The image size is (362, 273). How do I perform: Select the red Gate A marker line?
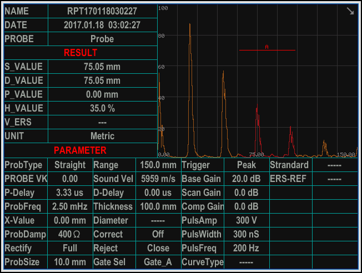click(267, 50)
